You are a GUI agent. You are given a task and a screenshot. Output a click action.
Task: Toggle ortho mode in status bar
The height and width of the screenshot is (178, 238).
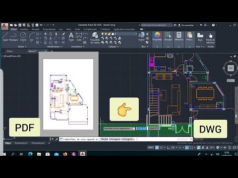(x=168, y=147)
